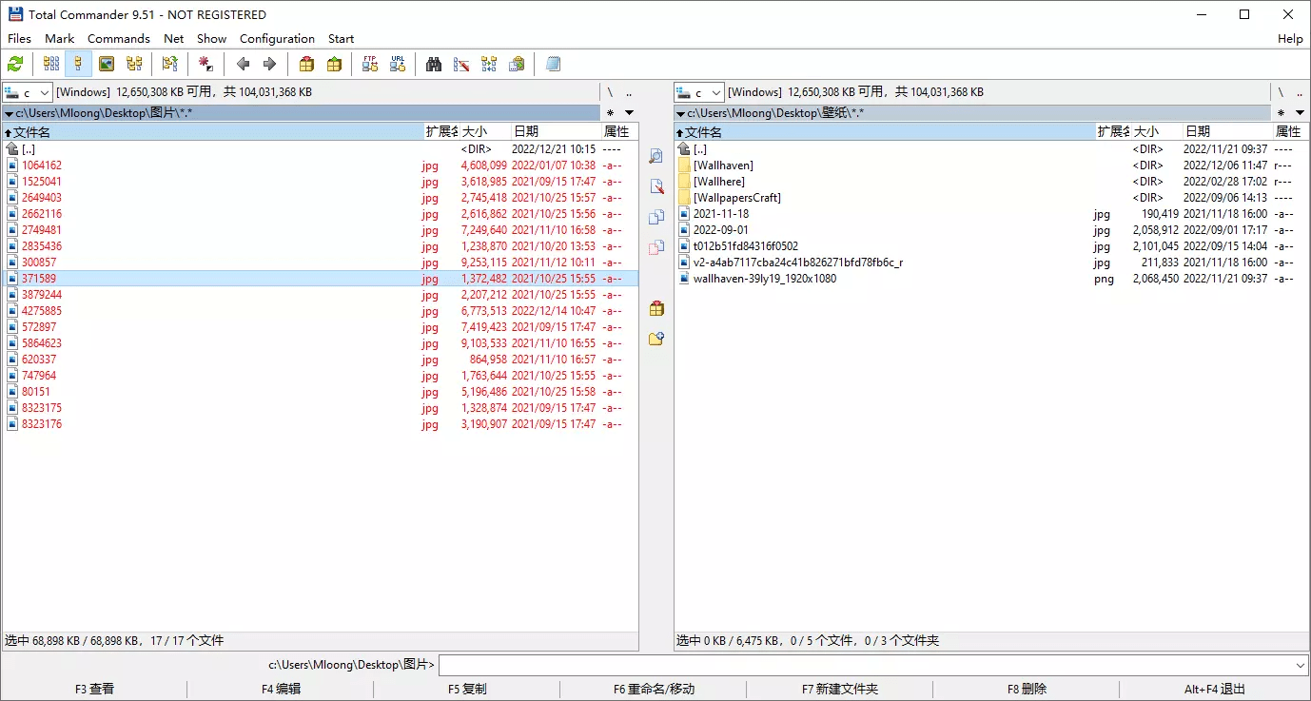This screenshot has height=701, width=1311.
Task: Click the F6 重命名/移动 button
Action: click(x=654, y=689)
